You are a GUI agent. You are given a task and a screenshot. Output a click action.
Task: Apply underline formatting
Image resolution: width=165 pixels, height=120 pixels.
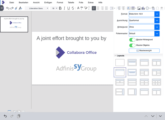(68, 8)
